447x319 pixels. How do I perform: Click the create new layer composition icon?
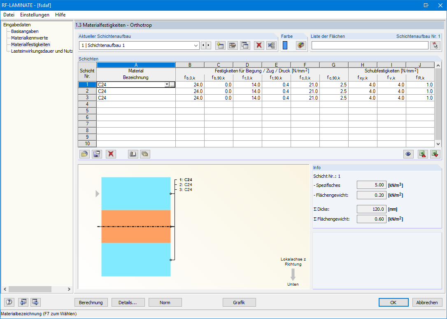point(220,45)
